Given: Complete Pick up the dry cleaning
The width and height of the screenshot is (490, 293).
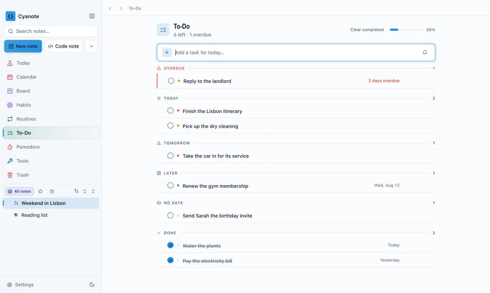Looking at the screenshot, I should click(170, 126).
